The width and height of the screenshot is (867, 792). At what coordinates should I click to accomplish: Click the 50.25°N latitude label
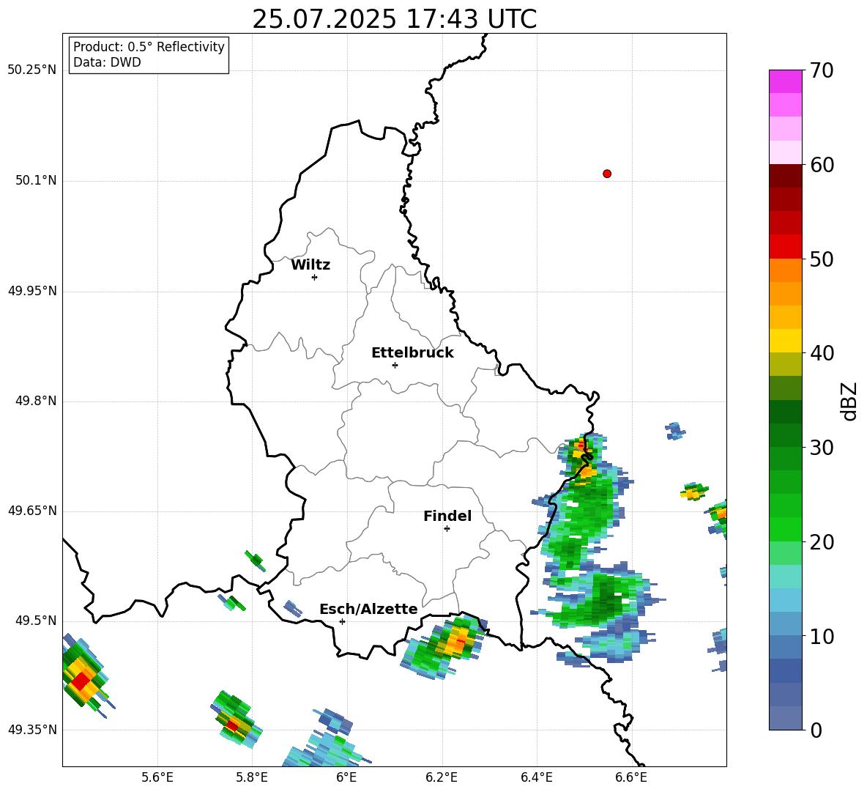32,70
